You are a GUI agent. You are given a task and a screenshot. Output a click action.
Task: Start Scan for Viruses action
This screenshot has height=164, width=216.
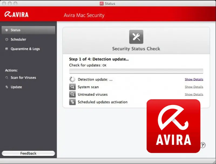click(x=23, y=78)
